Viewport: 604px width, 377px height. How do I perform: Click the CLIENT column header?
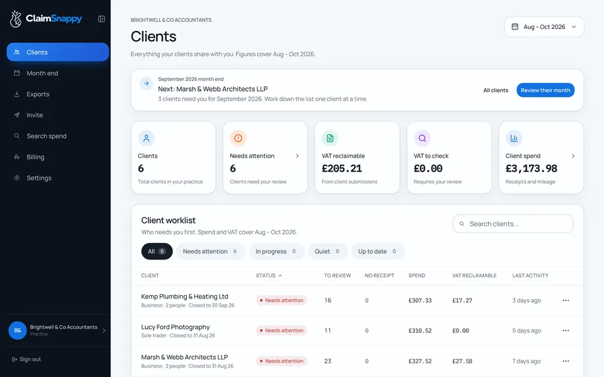[150, 275]
